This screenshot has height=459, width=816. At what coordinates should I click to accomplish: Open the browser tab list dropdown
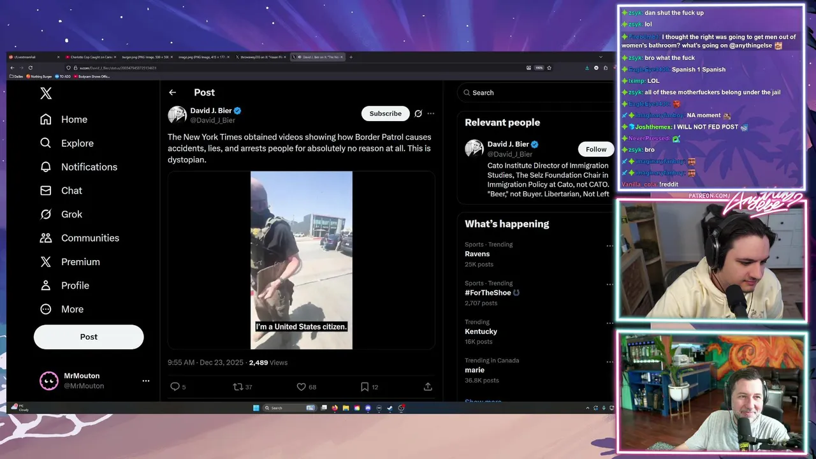[600, 57]
